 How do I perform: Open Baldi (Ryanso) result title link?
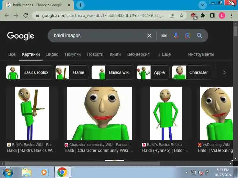point(165,150)
